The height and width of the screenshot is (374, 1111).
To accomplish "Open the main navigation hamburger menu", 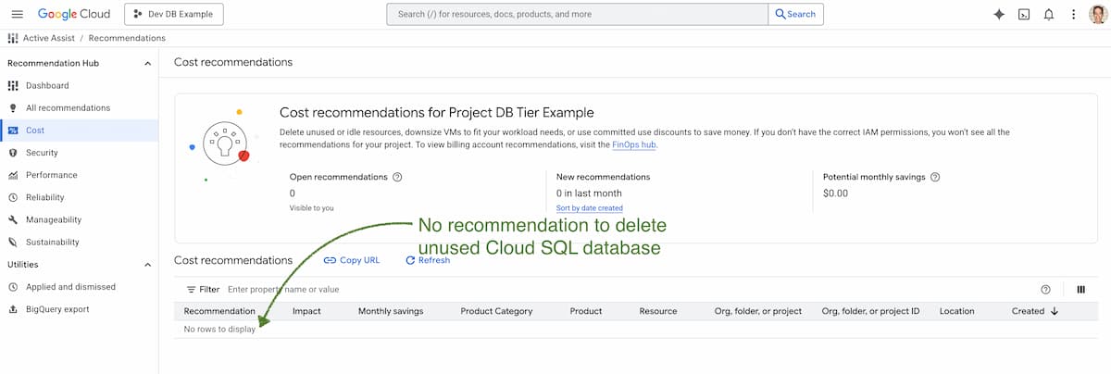I will [17, 14].
